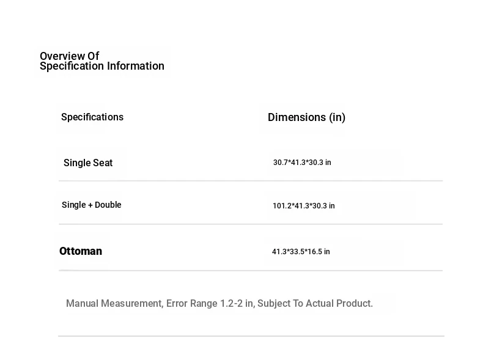The image size is (483, 352).
Task: Click the bottom divider below the measurement note
Action: [x=251, y=336]
